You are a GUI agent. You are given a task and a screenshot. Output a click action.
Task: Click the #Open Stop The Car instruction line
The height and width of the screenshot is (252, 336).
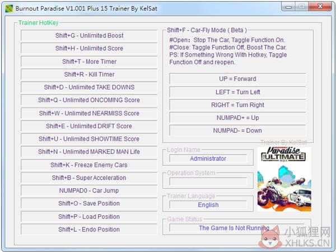227,40
